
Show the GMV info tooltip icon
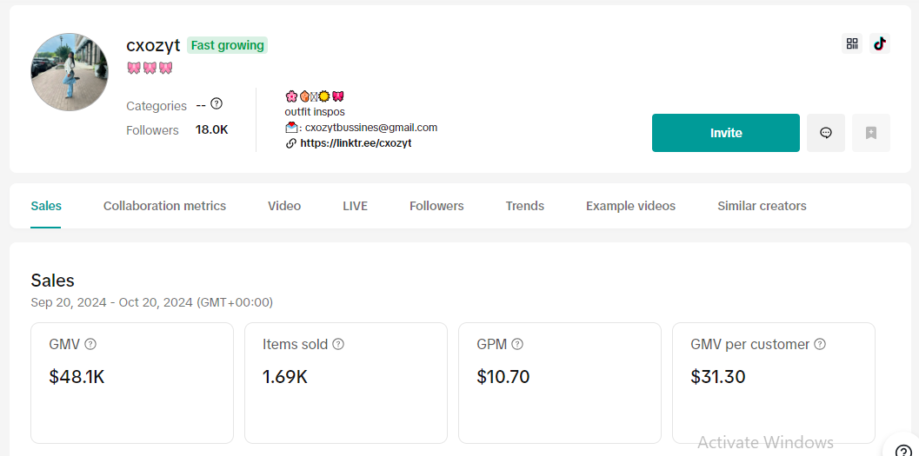coord(90,344)
